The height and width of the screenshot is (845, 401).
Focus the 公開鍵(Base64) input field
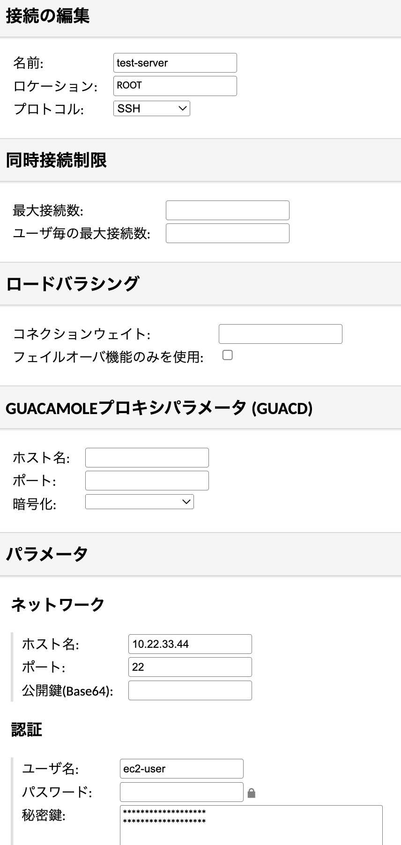click(190, 690)
